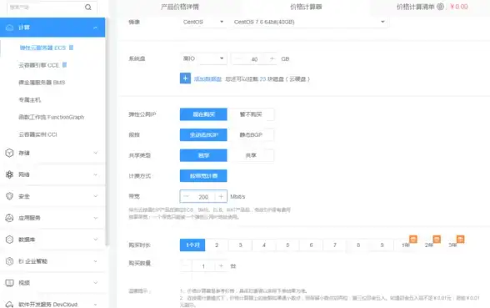Click the 视频 video category icon
490x308 pixels.
click(10, 283)
